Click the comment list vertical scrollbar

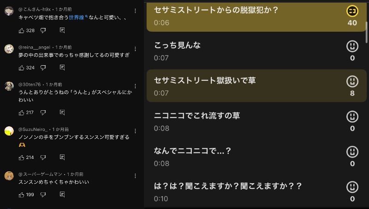click(367, 32)
